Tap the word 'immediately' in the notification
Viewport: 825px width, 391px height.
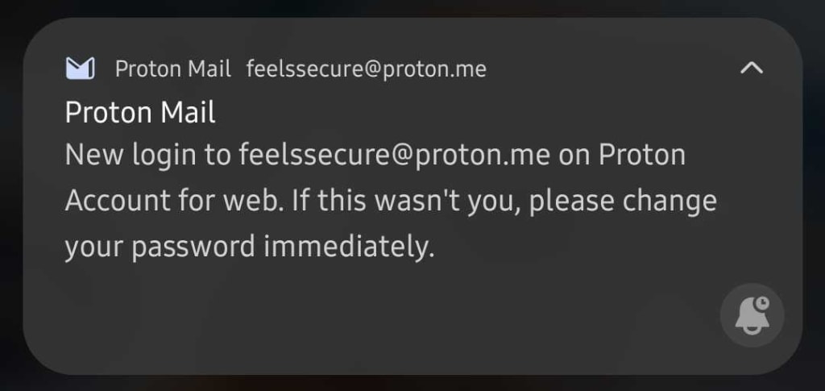click(x=349, y=246)
